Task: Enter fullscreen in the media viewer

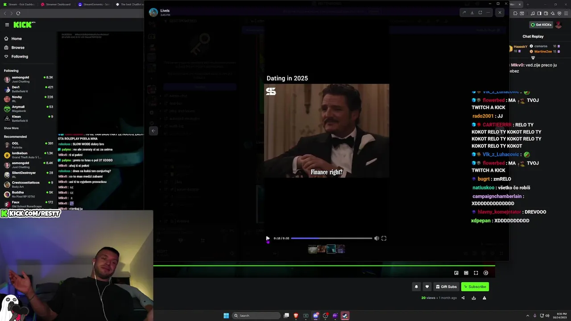Action: 384,238
